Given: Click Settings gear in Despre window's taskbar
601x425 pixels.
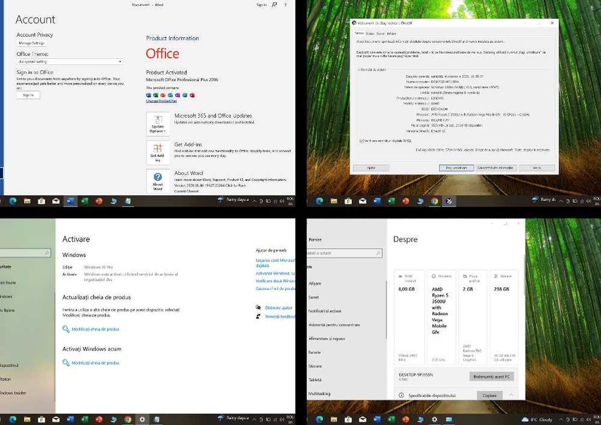Looking at the screenshot, I should (434, 420).
